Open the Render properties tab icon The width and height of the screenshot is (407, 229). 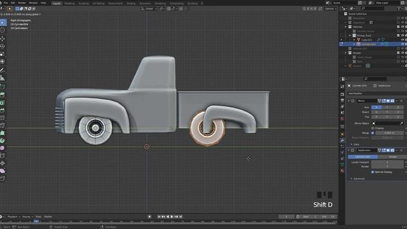click(342, 94)
